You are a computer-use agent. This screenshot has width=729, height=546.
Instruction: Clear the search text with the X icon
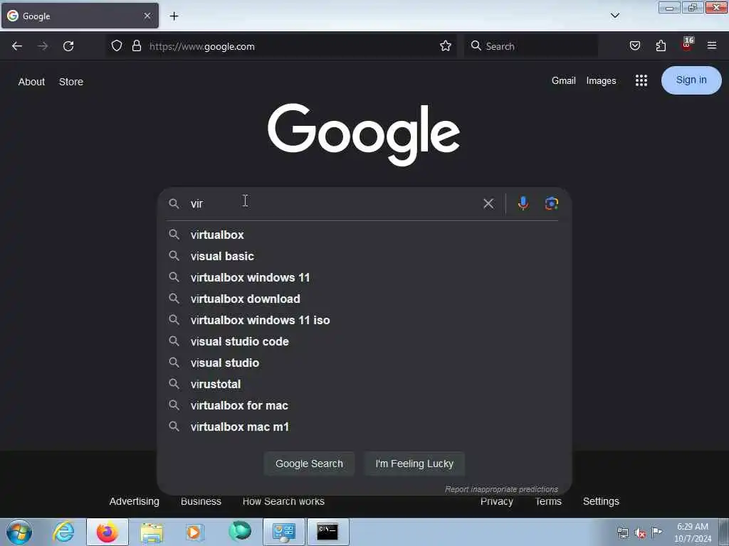pos(488,203)
